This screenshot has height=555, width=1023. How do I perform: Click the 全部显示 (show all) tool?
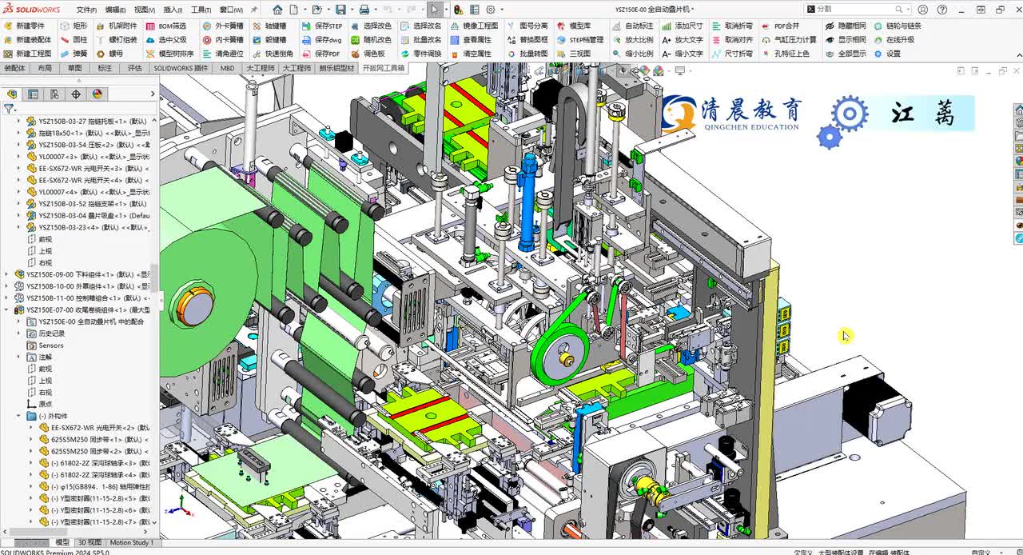tap(845, 54)
